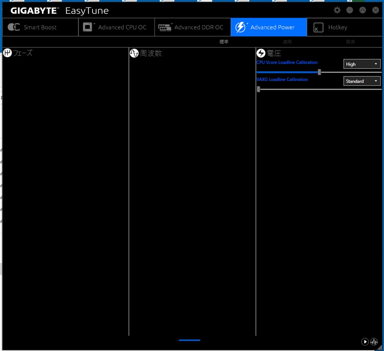The height and width of the screenshot is (351, 384).
Task: Click the GIGABYTE logo
Action: (x=34, y=11)
